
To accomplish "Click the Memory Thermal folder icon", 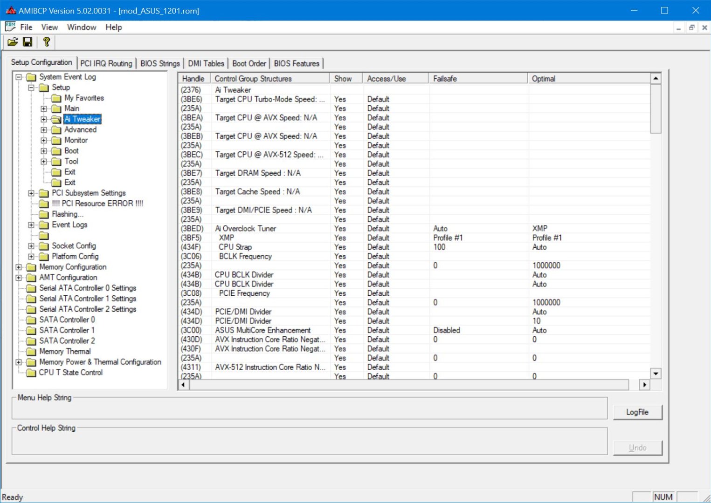I will tap(31, 352).
